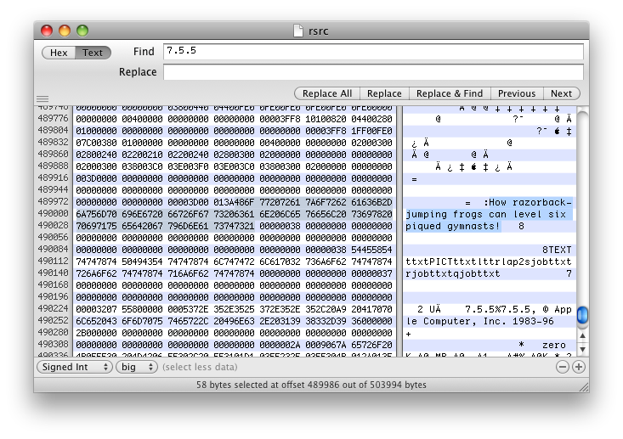623x439 pixels.
Task: Click hex value 70697175
Action: (x=97, y=226)
